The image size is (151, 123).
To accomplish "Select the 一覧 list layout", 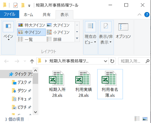I will click(x=31, y=39).
